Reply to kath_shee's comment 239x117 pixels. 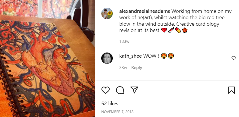click(x=137, y=68)
